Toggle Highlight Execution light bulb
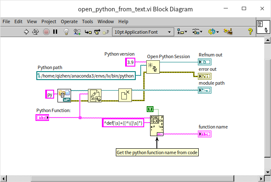 click(x=66, y=32)
